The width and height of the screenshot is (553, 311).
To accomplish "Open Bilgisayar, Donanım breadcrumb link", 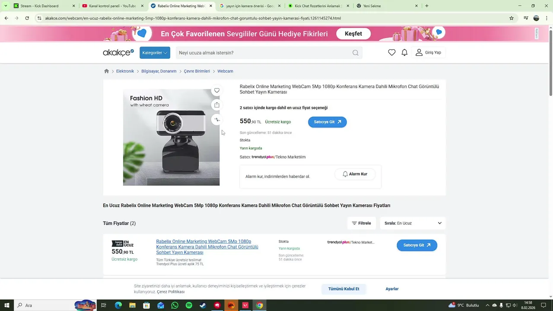I will 159,71.
